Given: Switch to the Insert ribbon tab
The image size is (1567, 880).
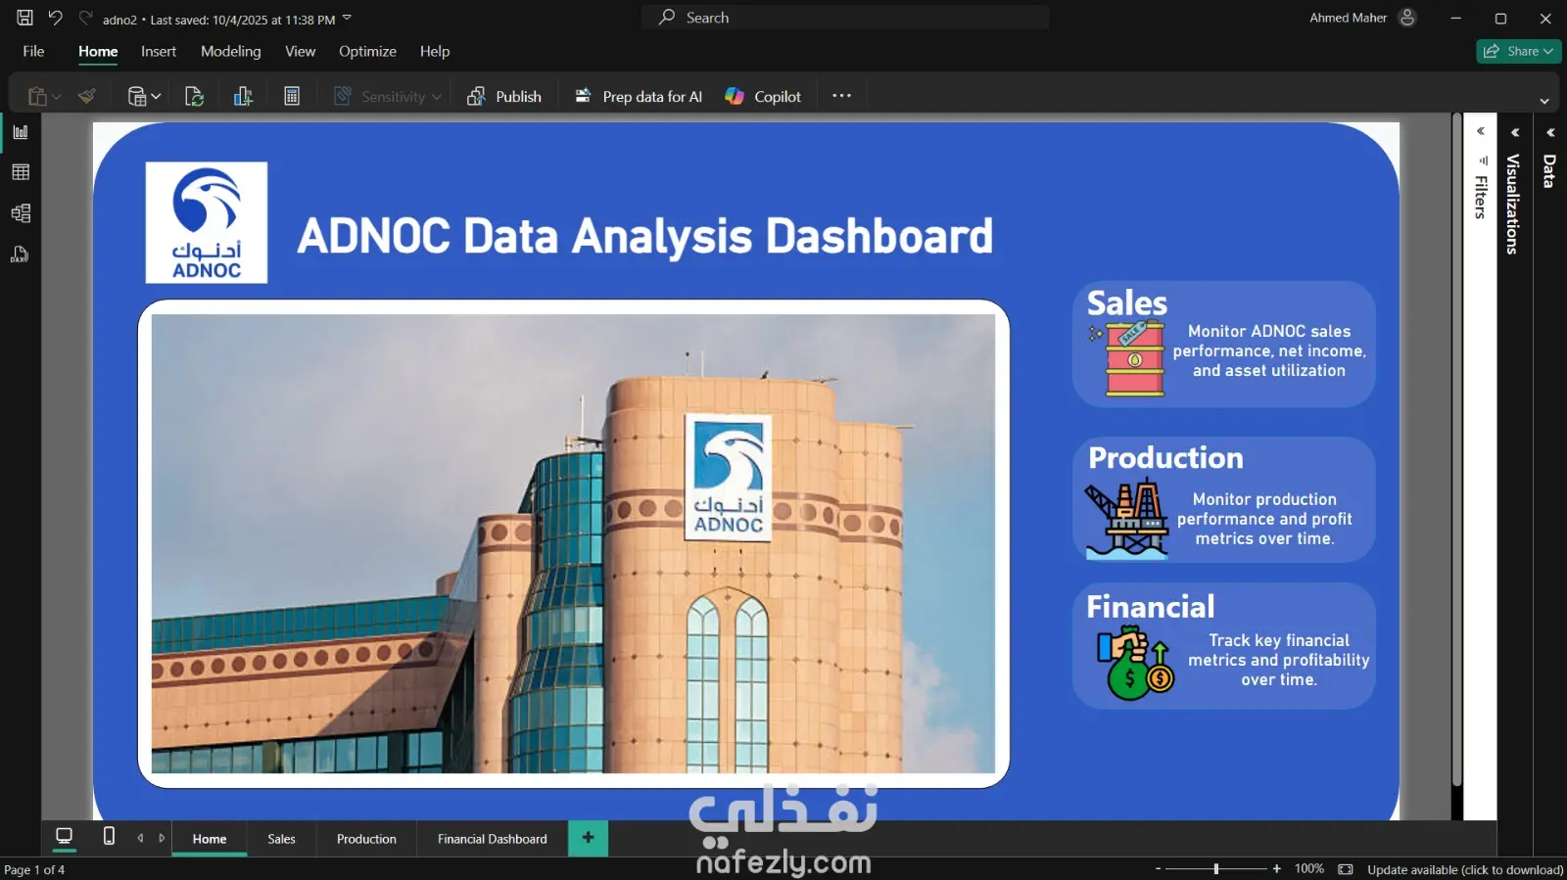Looking at the screenshot, I should 159,52.
